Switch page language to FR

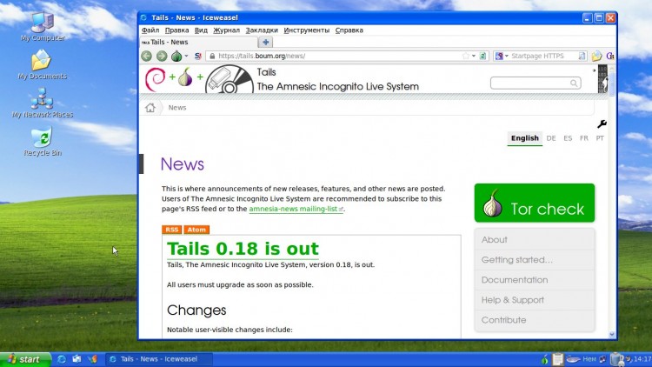click(x=584, y=138)
